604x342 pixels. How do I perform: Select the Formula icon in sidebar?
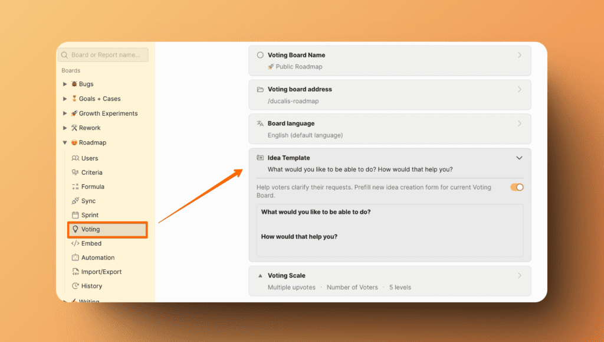(75, 186)
